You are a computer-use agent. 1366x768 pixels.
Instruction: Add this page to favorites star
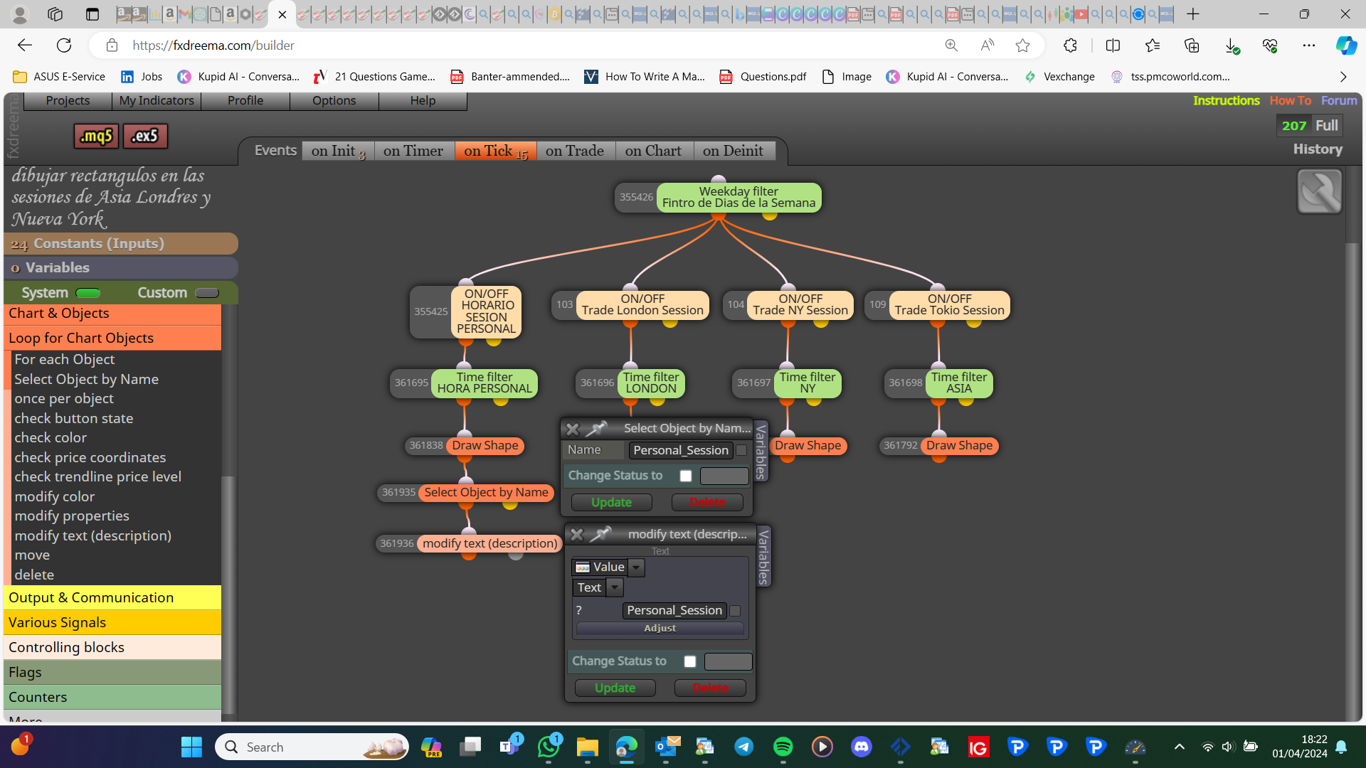coord(1022,46)
